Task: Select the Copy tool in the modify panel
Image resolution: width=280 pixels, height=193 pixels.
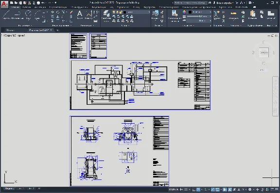Action: click(x=52, y=16)
